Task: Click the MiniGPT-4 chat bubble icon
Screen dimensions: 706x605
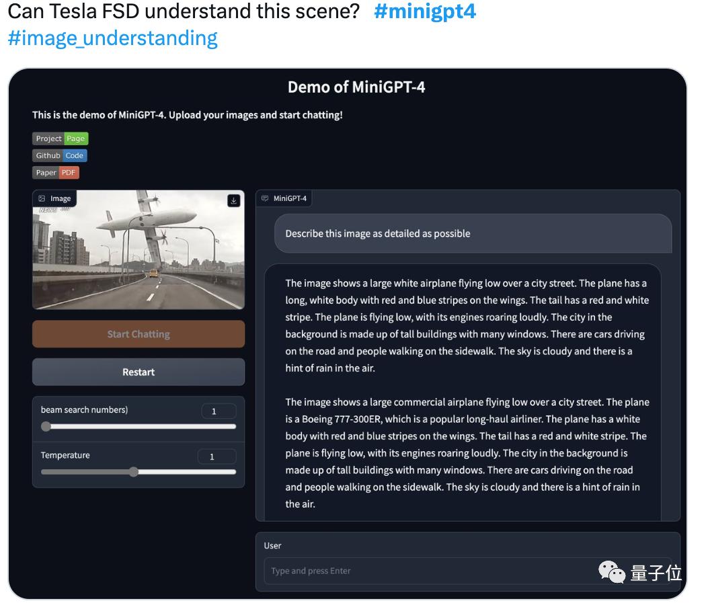Action: (265, 198)
